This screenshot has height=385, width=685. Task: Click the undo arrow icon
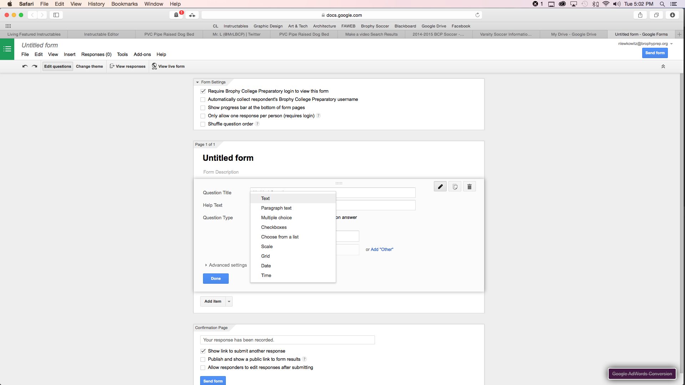point(25,66)
